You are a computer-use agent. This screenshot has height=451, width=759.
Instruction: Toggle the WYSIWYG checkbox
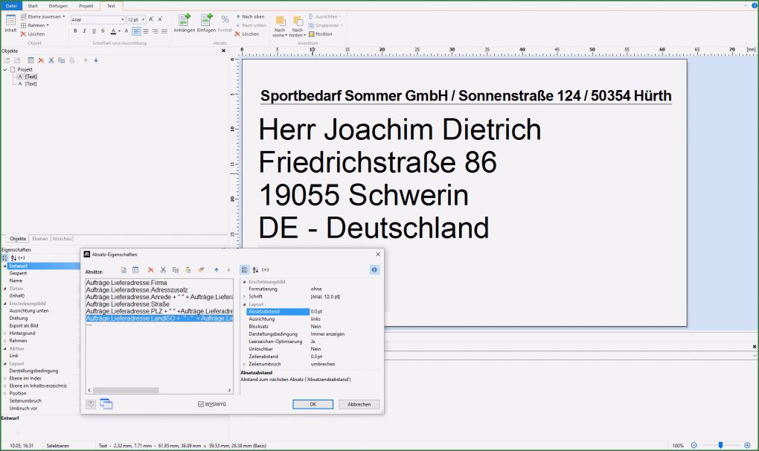200,404
